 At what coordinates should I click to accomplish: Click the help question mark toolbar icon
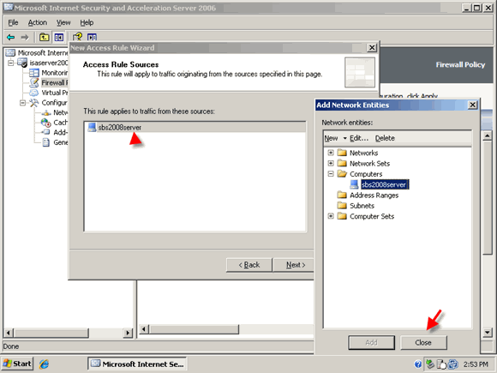click(77, 37)
